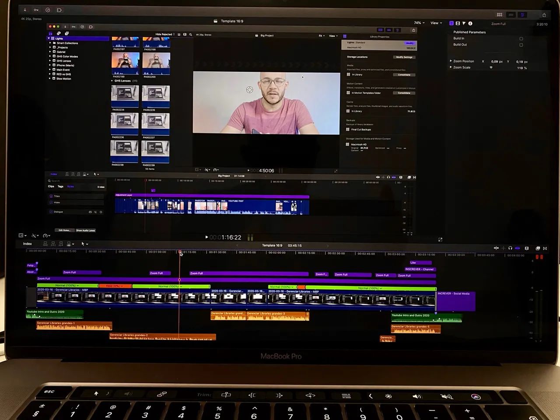The image size is (560, 420).
Task: Click the Import media arrow in outer toolbar
Action: (x=25, y=10)
